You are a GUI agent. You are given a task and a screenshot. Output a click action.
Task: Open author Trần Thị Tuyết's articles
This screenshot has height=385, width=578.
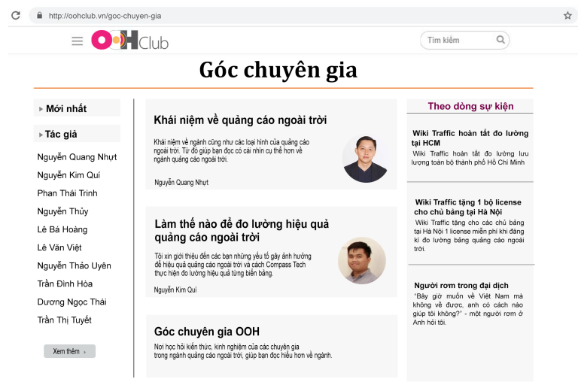(x=64, y=320)
